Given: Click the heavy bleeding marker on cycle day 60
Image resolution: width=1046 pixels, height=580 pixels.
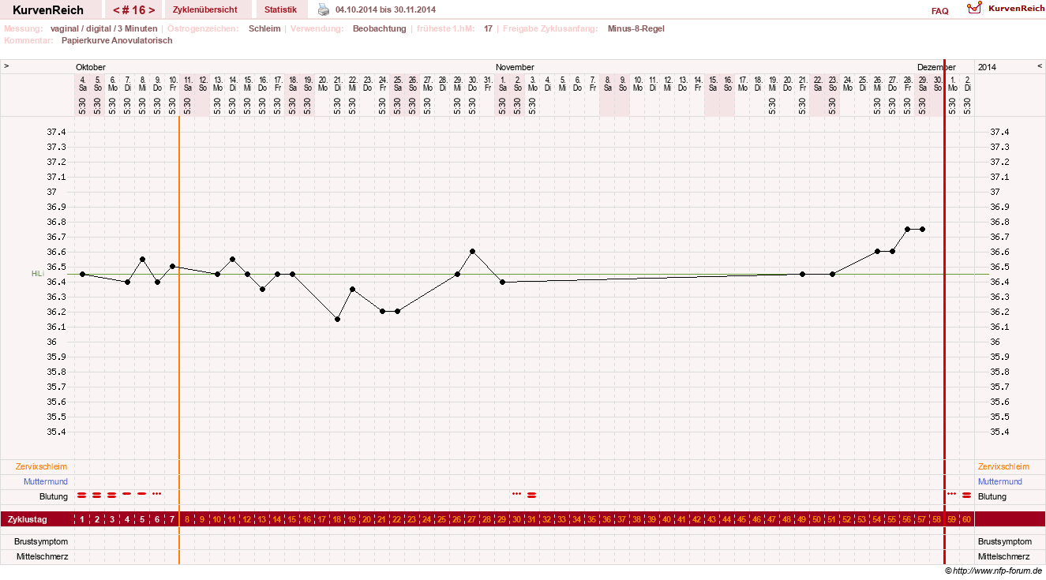Looking at the screenshot, I should tap(967, 495).
